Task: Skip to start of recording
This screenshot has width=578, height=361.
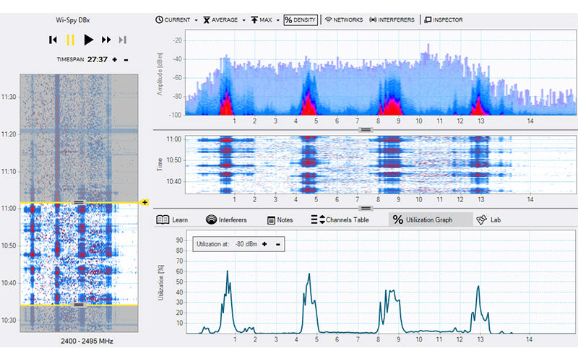Action: 53,40
